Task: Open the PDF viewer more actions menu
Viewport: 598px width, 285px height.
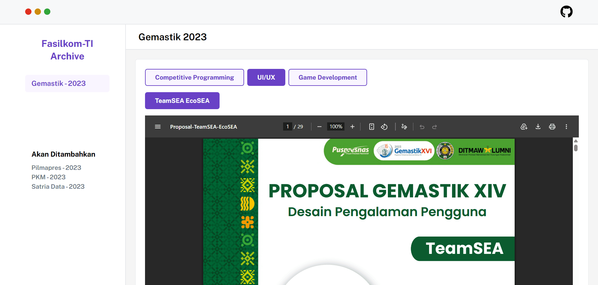Action: pyautogui.click(x=566, y=127)
